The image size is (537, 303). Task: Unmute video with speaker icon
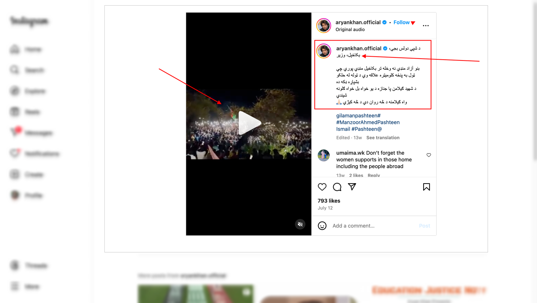click(x=300, y=224)
